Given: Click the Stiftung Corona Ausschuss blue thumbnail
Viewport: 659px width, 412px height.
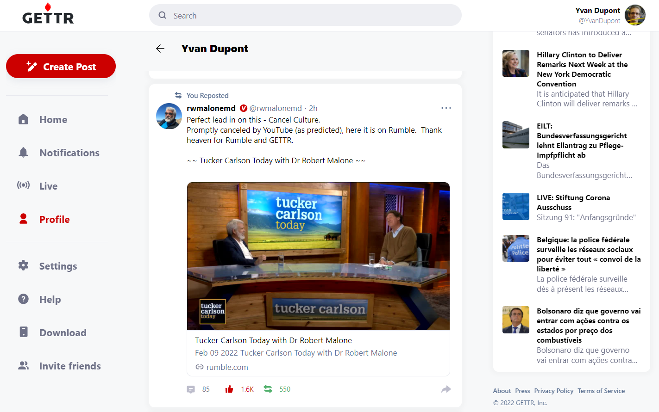Looking at the screenshot, I should (516, 206).
